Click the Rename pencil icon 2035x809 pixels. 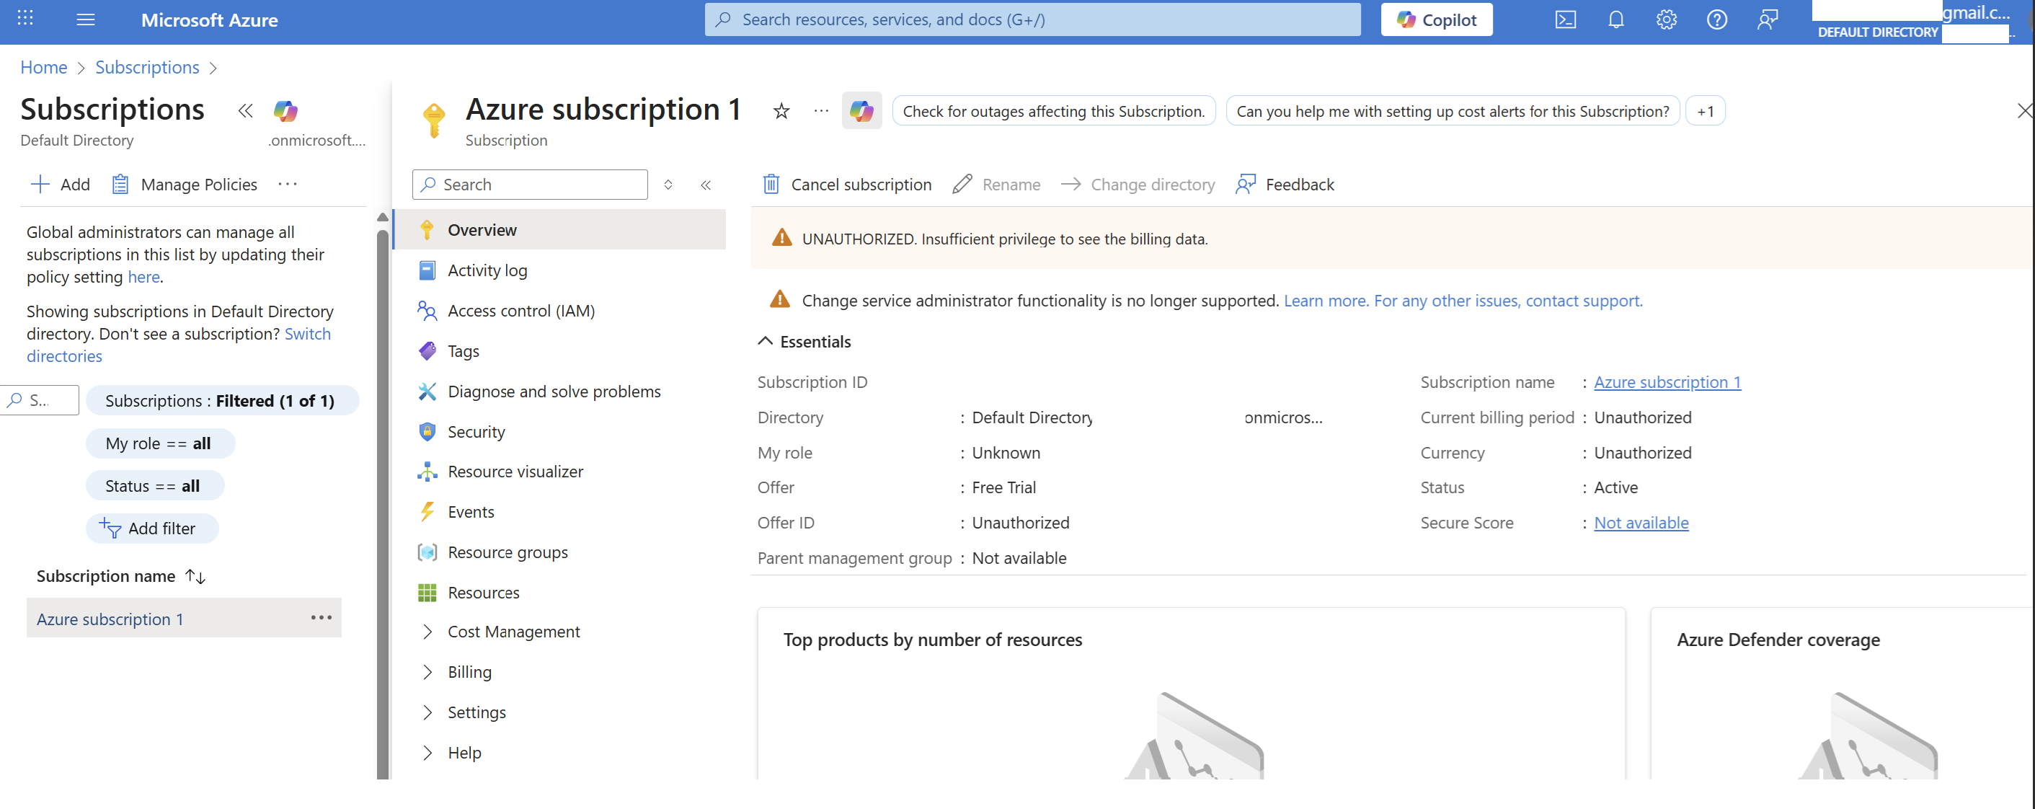pos(962,184)
